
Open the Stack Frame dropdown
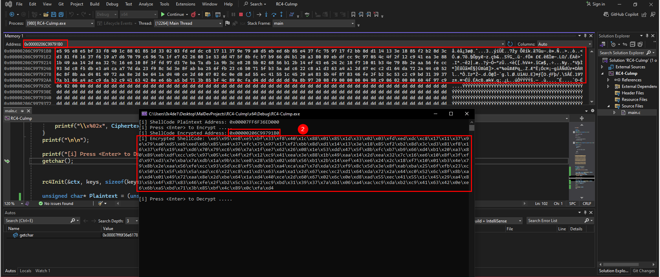click(314, 23)
